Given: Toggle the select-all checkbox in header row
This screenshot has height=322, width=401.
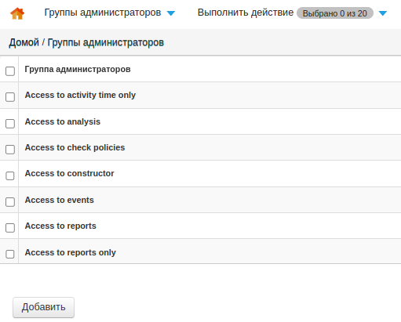Looking at the screenshot, I should 10,71.
